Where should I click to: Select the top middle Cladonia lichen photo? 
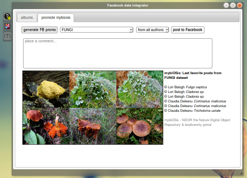pos(92,89)
